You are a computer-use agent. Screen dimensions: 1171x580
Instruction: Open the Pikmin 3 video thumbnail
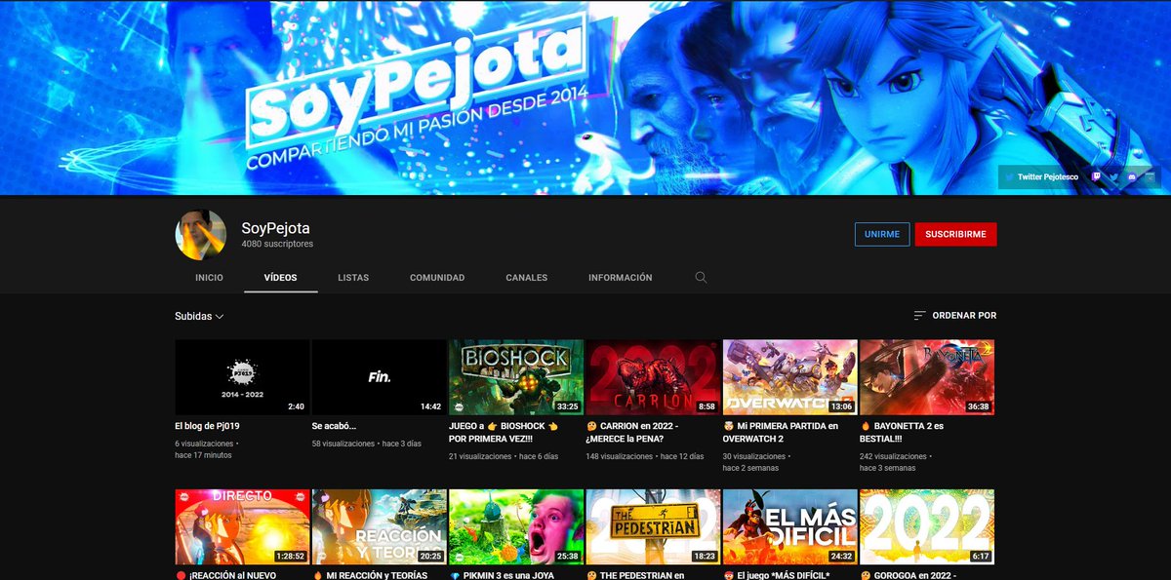pos(516,527)
